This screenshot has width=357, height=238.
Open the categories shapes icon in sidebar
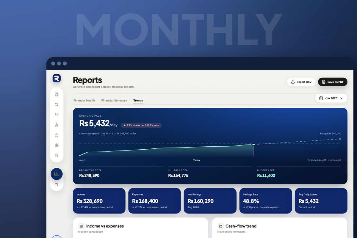(57, 125)
